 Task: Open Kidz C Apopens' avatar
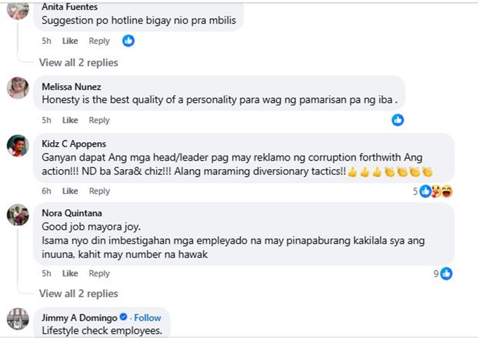(x=18, y=145)
